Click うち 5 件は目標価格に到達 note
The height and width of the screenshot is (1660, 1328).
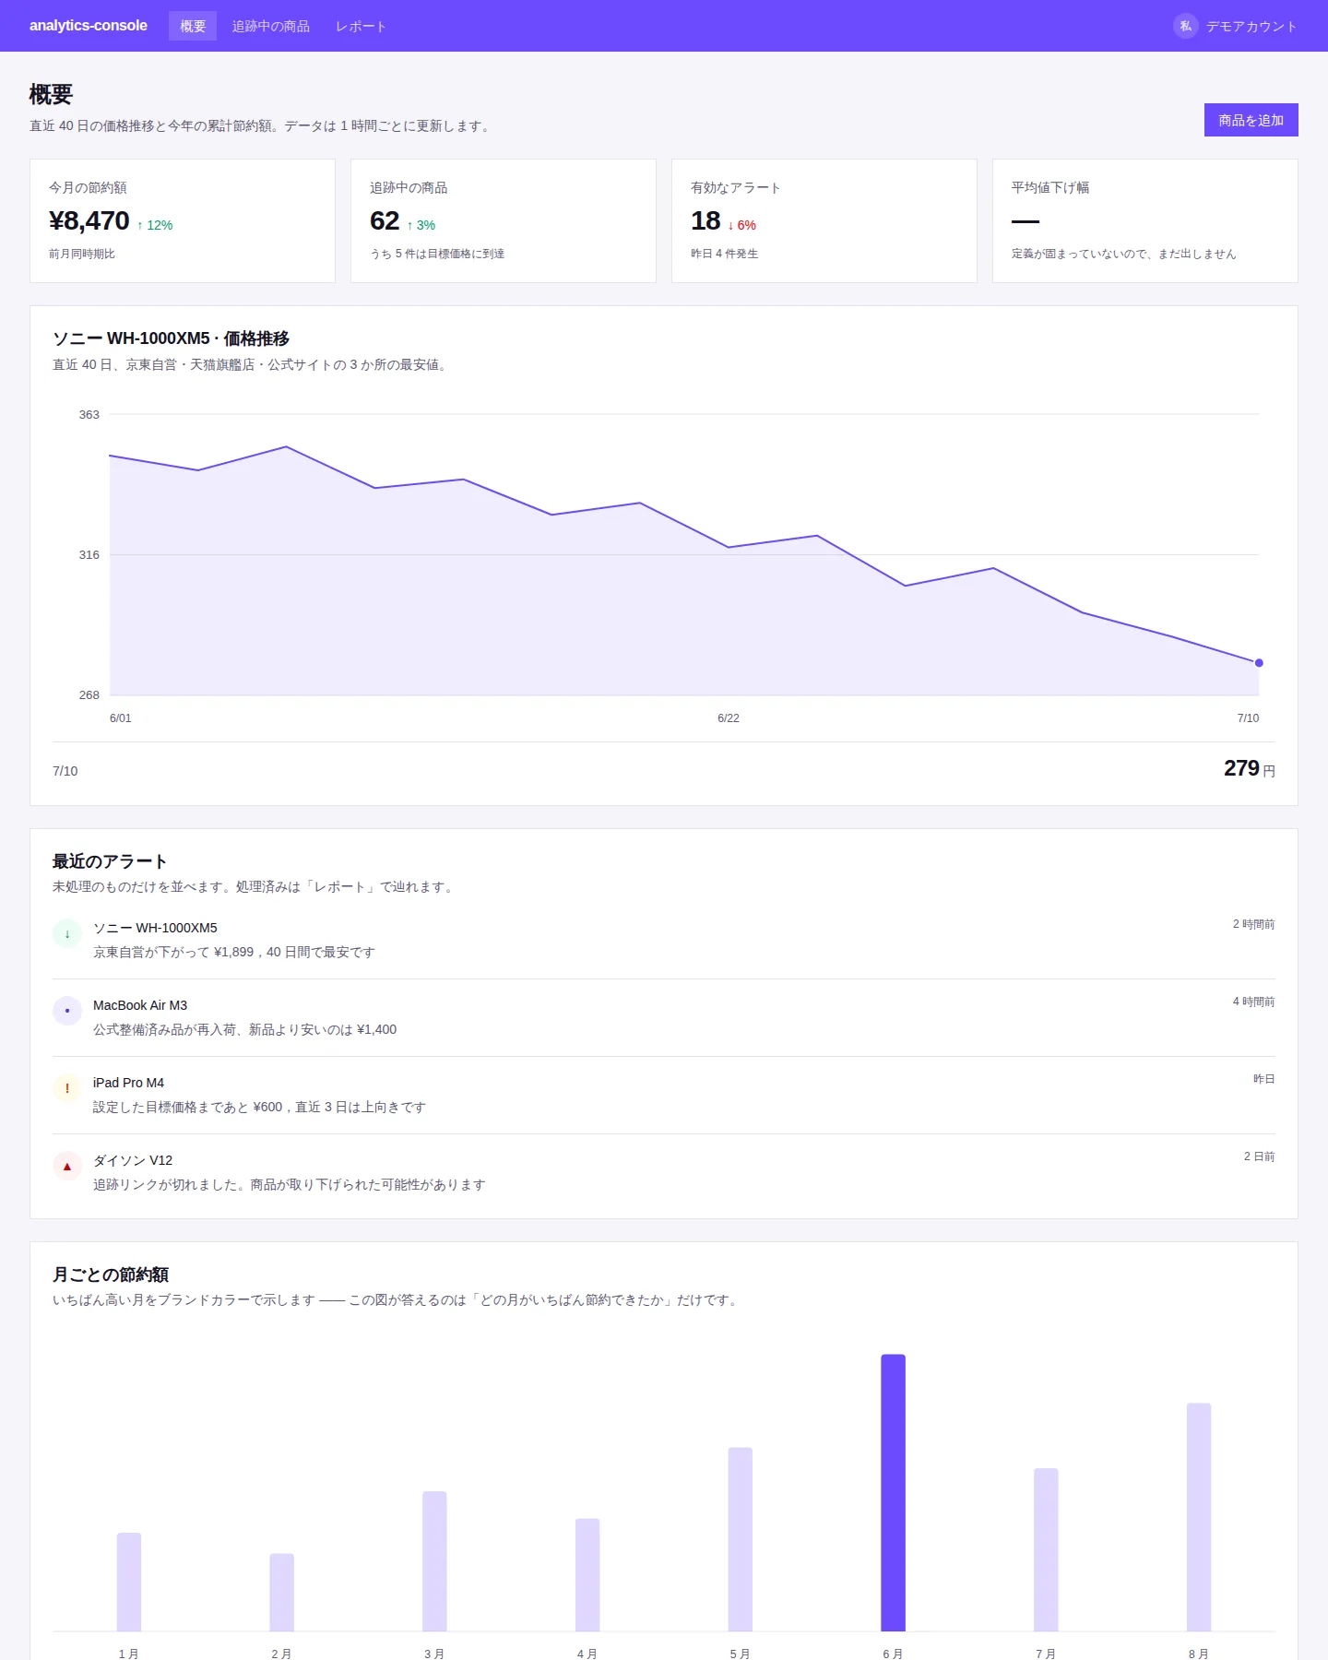(x=437, y=254)
